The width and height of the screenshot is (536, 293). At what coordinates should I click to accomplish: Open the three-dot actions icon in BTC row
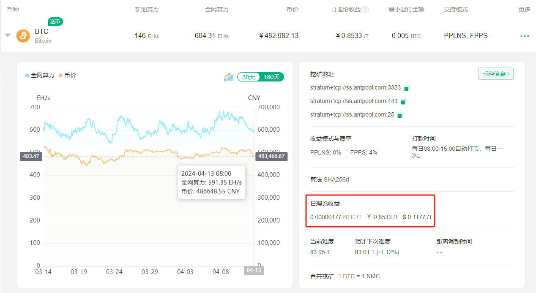[x=524, y=36]
